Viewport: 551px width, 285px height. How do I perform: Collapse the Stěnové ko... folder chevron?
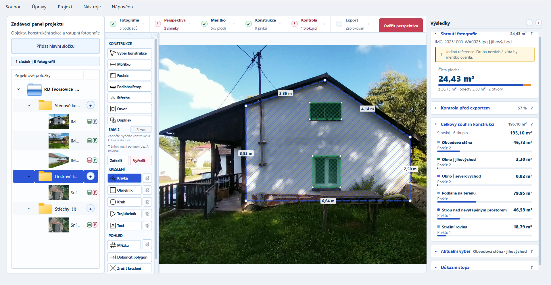pyautogui.click(x=29, y=105)
